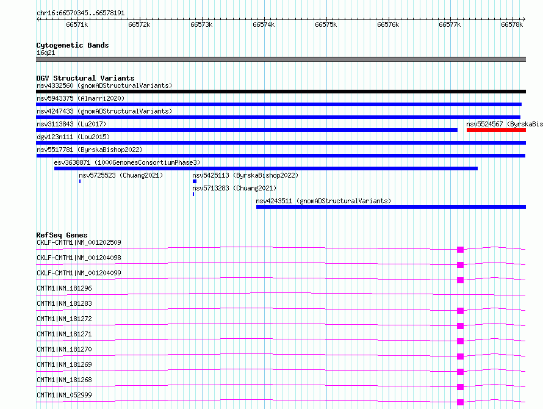Click the Cytogenetic Bands track title

[73, 45]
